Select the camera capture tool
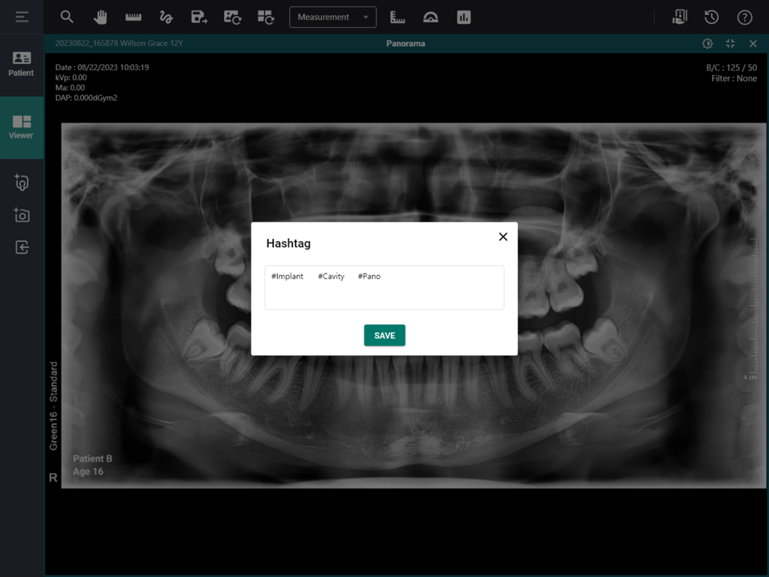The height and width of the screenshot is (577, 769). [x=23, y=215]
